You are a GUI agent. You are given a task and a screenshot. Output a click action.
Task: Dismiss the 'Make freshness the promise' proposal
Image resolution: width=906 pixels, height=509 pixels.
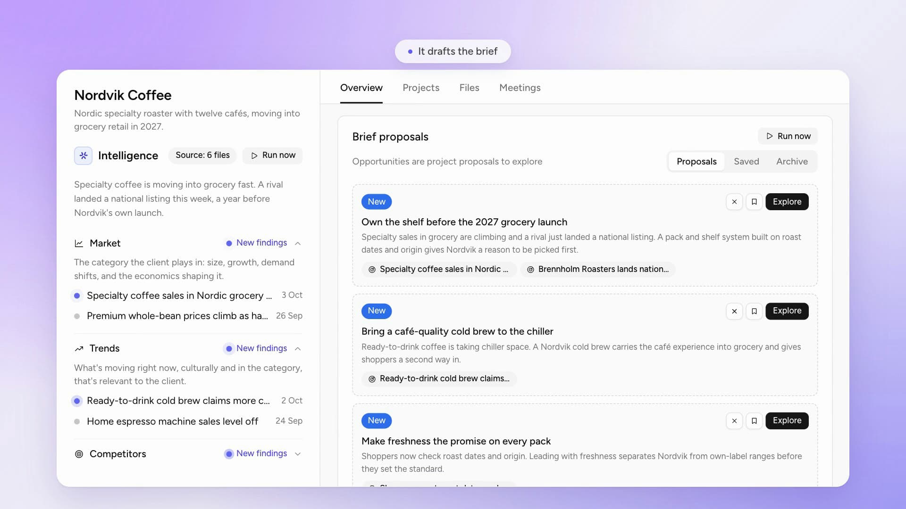click(x=734, y=421)
